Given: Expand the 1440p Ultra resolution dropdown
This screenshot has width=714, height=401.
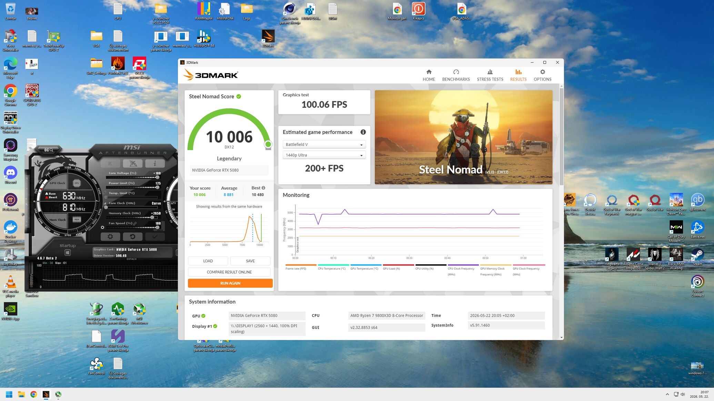Looking at the screenshot, I should click(x=324, y=155).
